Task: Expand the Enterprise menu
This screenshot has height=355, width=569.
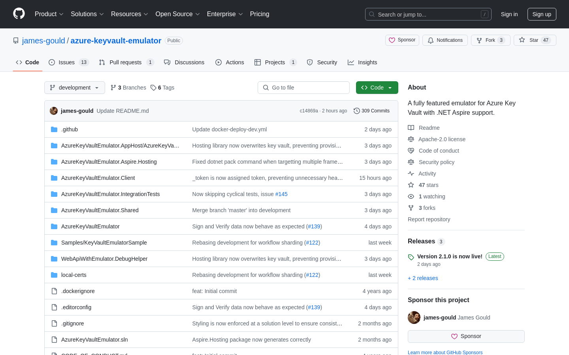Action: [x=225, y=14]
